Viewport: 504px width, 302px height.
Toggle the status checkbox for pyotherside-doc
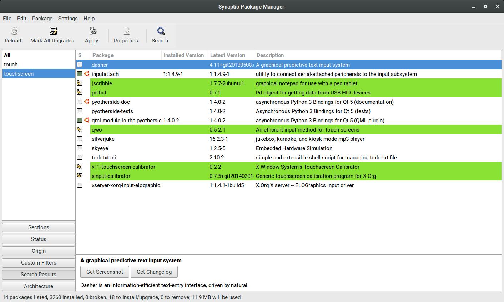pos(80,102)
